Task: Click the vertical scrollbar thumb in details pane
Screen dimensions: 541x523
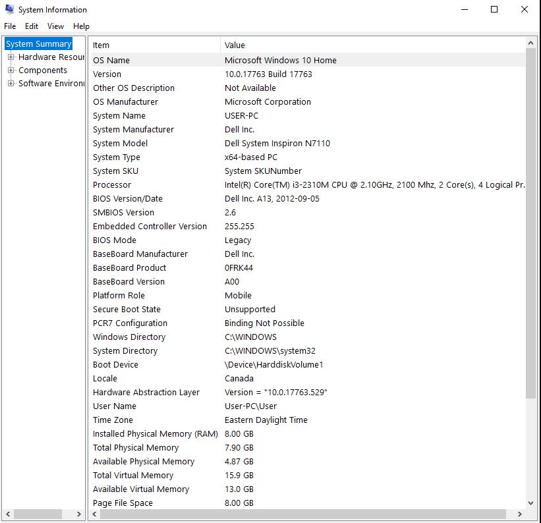Action: [530, 223]
